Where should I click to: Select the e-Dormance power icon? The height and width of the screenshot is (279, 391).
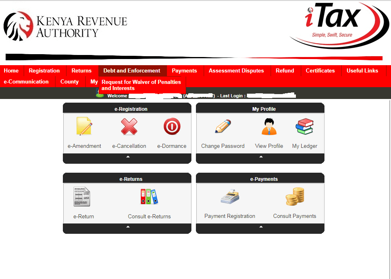(x=172, y=126)
